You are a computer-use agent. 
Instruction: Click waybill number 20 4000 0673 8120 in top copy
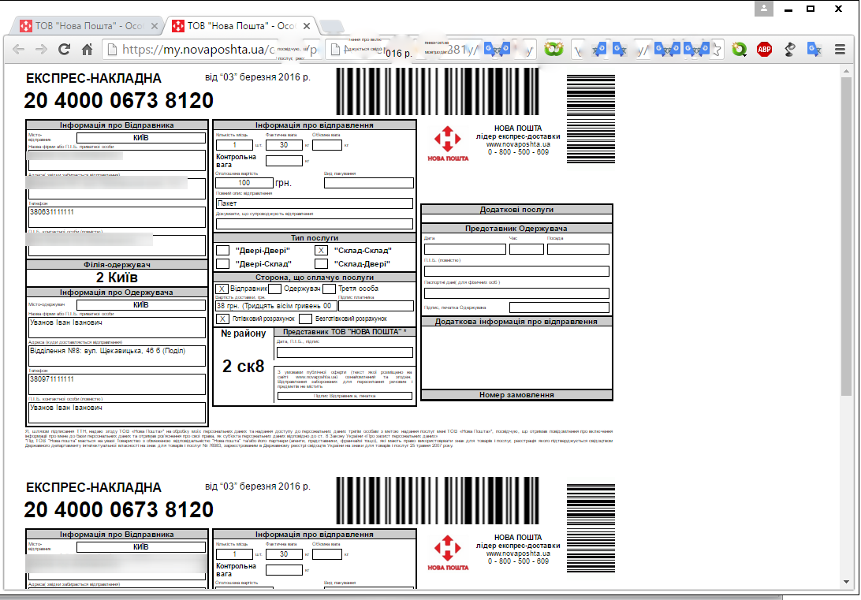tap(118, 100)
